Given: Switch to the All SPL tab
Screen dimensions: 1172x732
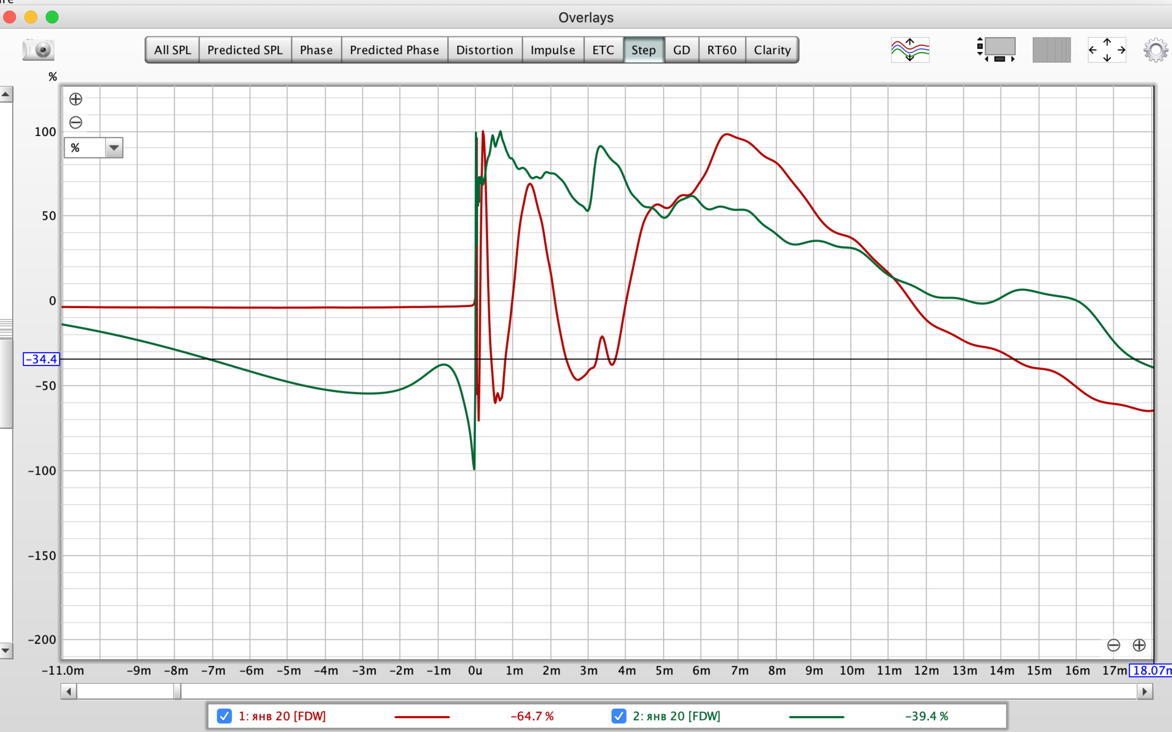Looking at the screenshot, I should click(x=172, y=50).
